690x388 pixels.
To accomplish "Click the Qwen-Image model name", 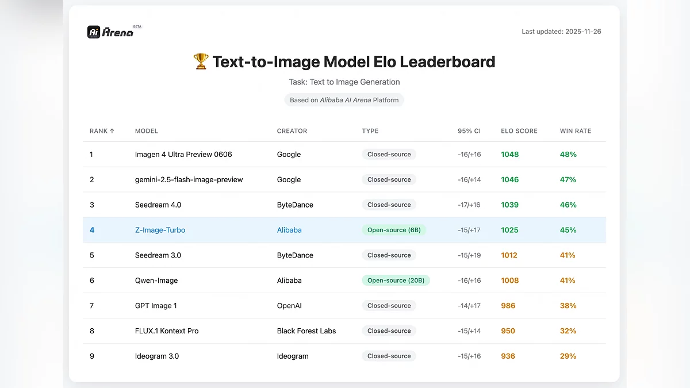I will [x=156, y=281].
